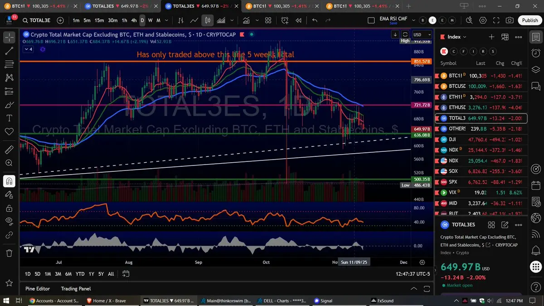This screenshot has width=544, height=306.
Task: Switch to line chart style
Action: (194, 20)
